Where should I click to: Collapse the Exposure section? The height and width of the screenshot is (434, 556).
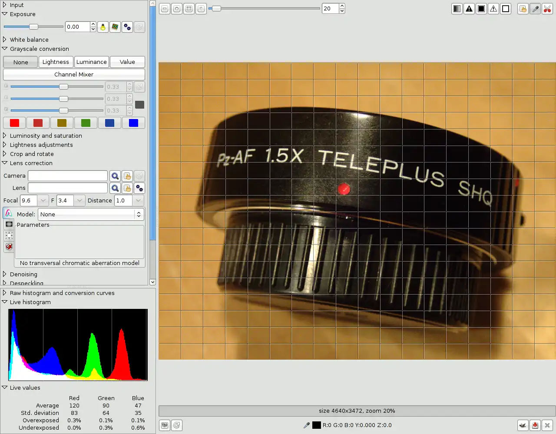(5, 14)
